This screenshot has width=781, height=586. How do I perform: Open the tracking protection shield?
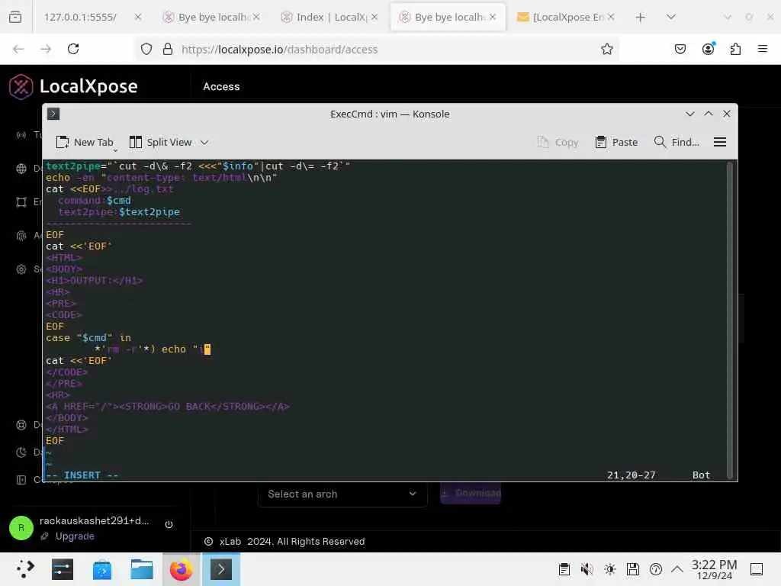coord(146,49)
